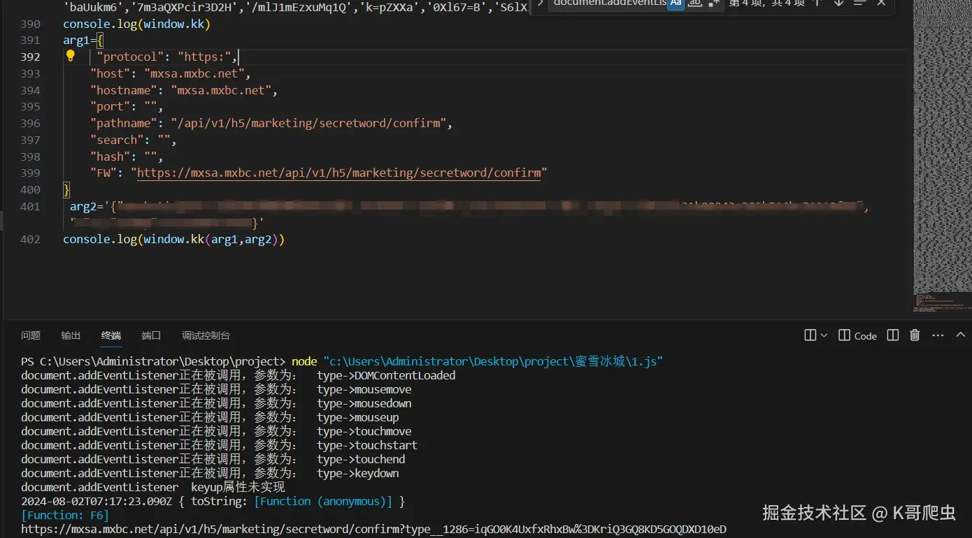Select the Code terminal instance
The width and height of the screenshot is (972, 538).
point(857,335)
